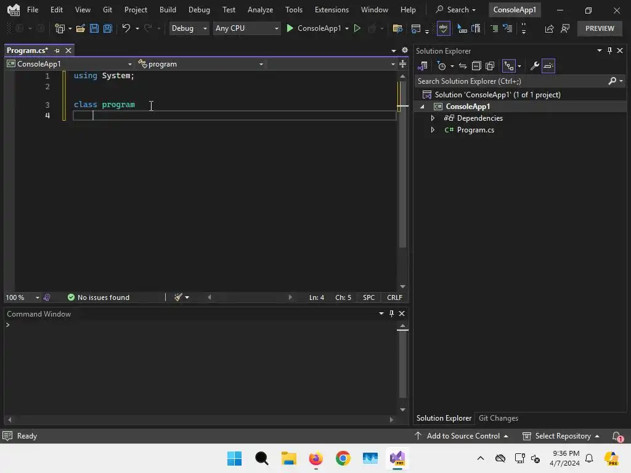Expand the Program.cs node

(x=433, y=129)
